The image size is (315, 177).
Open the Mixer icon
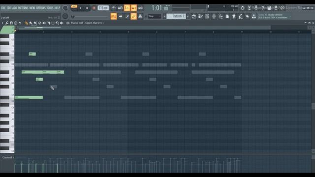pos(214,16)
